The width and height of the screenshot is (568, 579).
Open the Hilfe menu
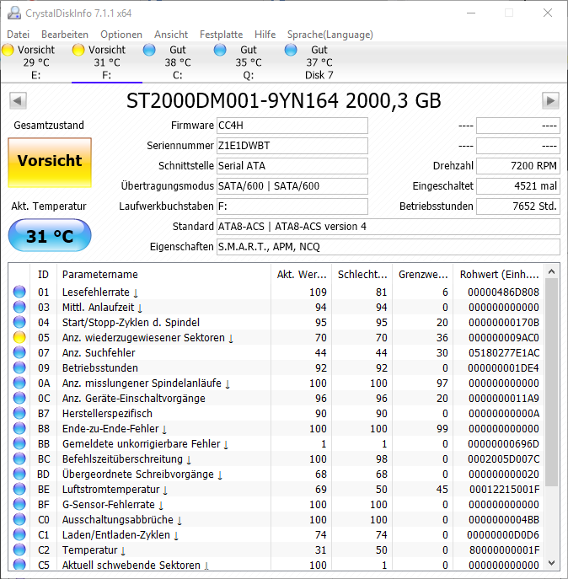click(265, 35)
